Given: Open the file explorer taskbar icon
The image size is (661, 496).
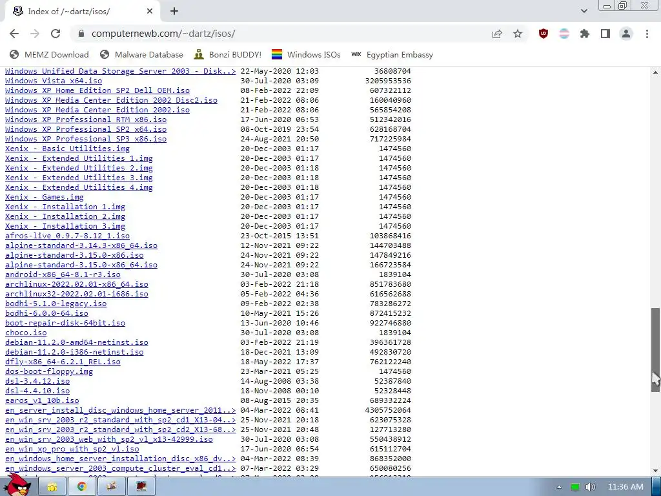Looking at the screenshot, I should [x=52, y=487].
